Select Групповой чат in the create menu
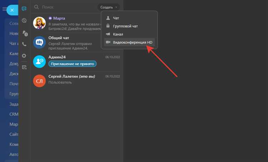This screenshot has width=268, height=162. [x=129, y=26]
